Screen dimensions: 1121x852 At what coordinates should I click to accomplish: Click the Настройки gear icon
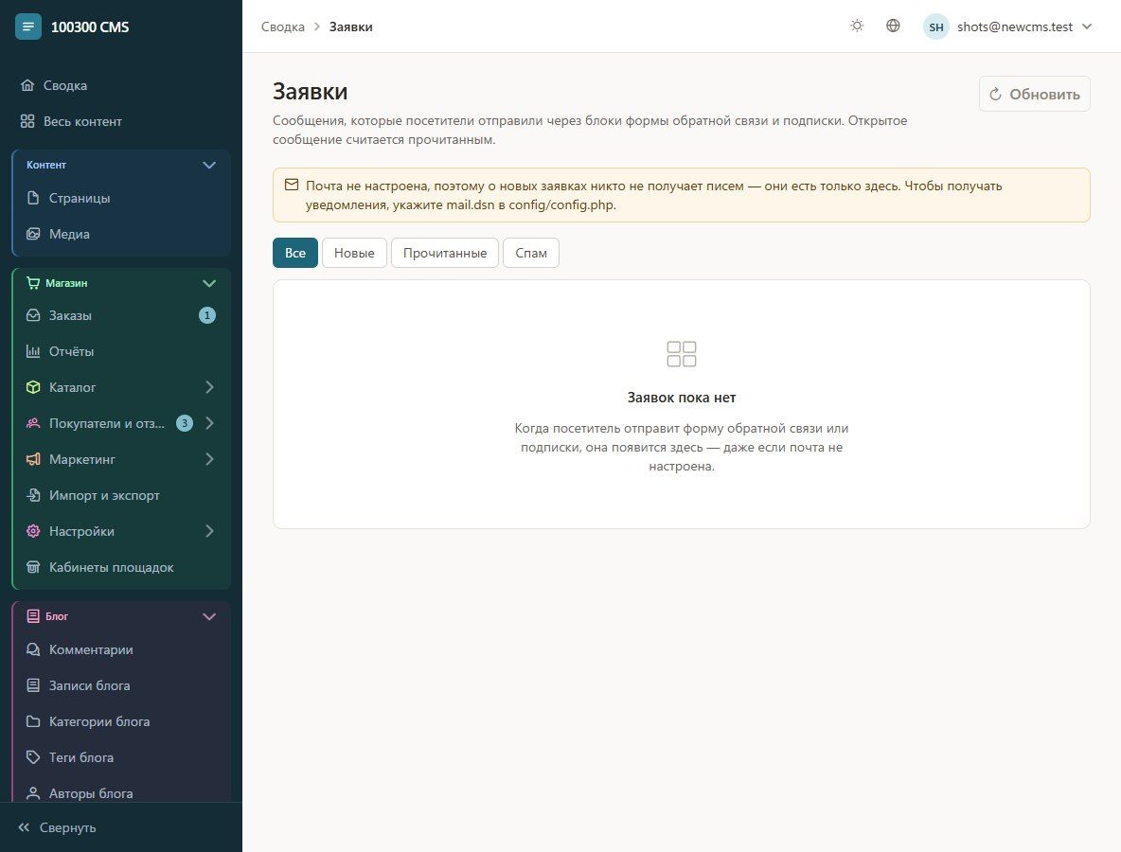(x=33, y=531)
